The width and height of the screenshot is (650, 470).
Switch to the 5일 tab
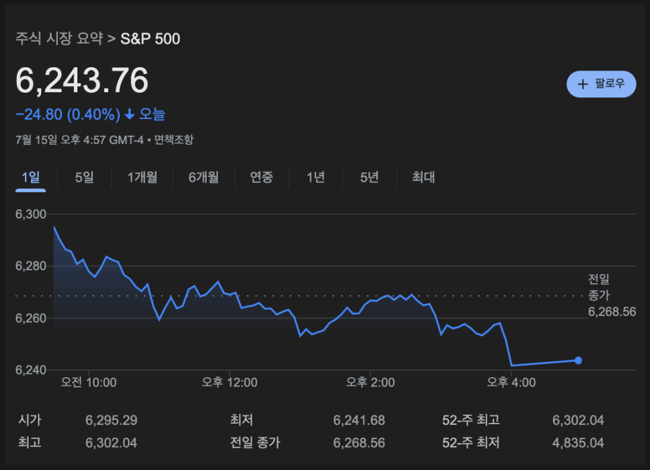pyautogui.click(x=84, y=178)
